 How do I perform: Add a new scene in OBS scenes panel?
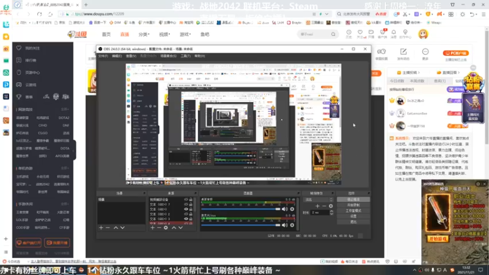[x=101, y=227]
